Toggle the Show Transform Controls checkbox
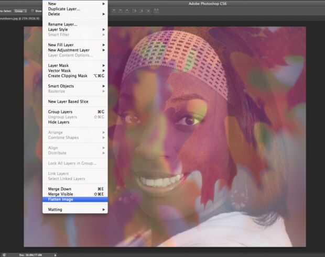 (x=32, y=10)
